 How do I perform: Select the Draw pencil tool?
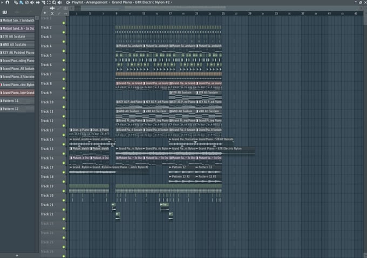coord(16,3)
